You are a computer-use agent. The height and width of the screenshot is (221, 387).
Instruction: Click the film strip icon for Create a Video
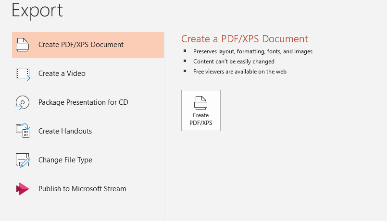coord(23,74)
